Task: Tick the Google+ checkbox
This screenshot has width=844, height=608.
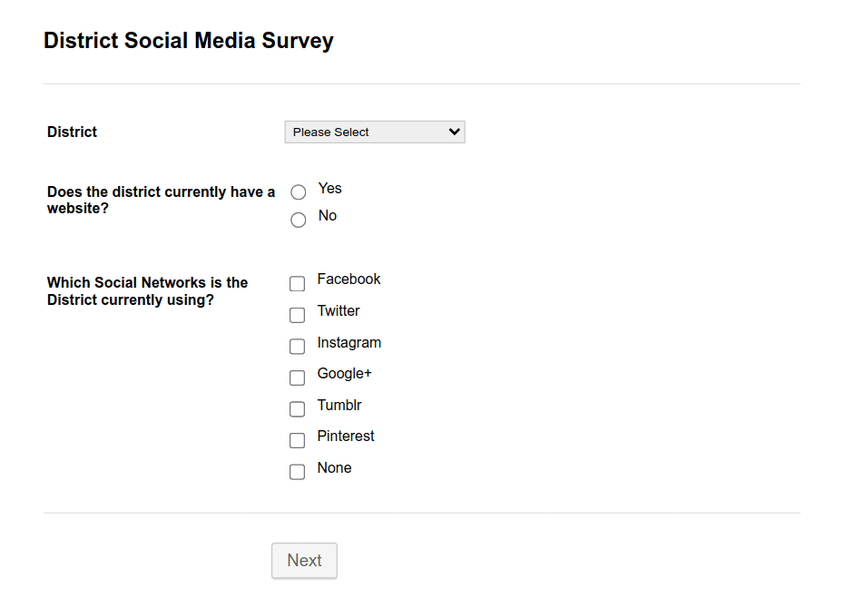Action: [297, 378]
